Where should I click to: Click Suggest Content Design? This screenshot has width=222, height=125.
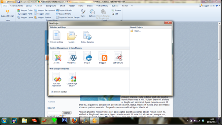coord(68,17)
